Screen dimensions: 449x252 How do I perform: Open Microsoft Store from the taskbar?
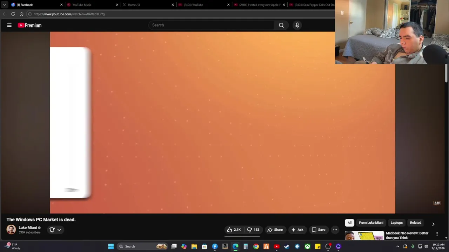(x=205, y=246)
